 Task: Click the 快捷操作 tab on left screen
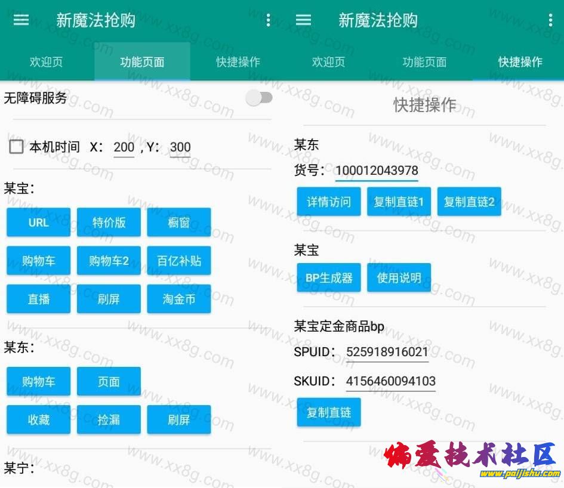[238, 62]
